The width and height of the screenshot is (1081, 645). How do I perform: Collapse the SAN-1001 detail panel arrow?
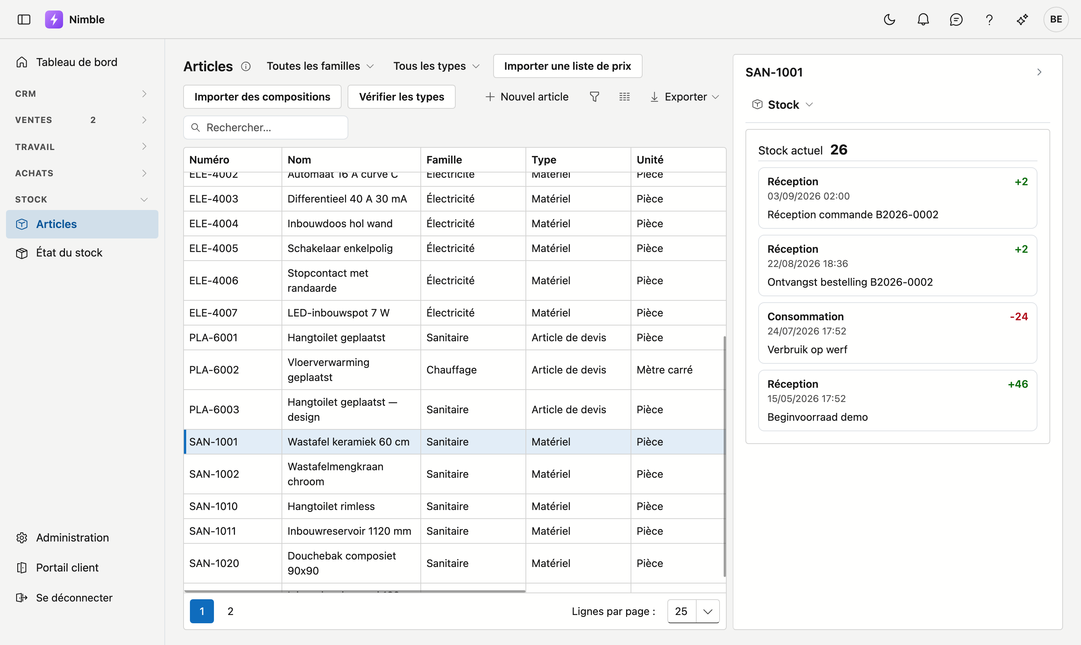1039,72
